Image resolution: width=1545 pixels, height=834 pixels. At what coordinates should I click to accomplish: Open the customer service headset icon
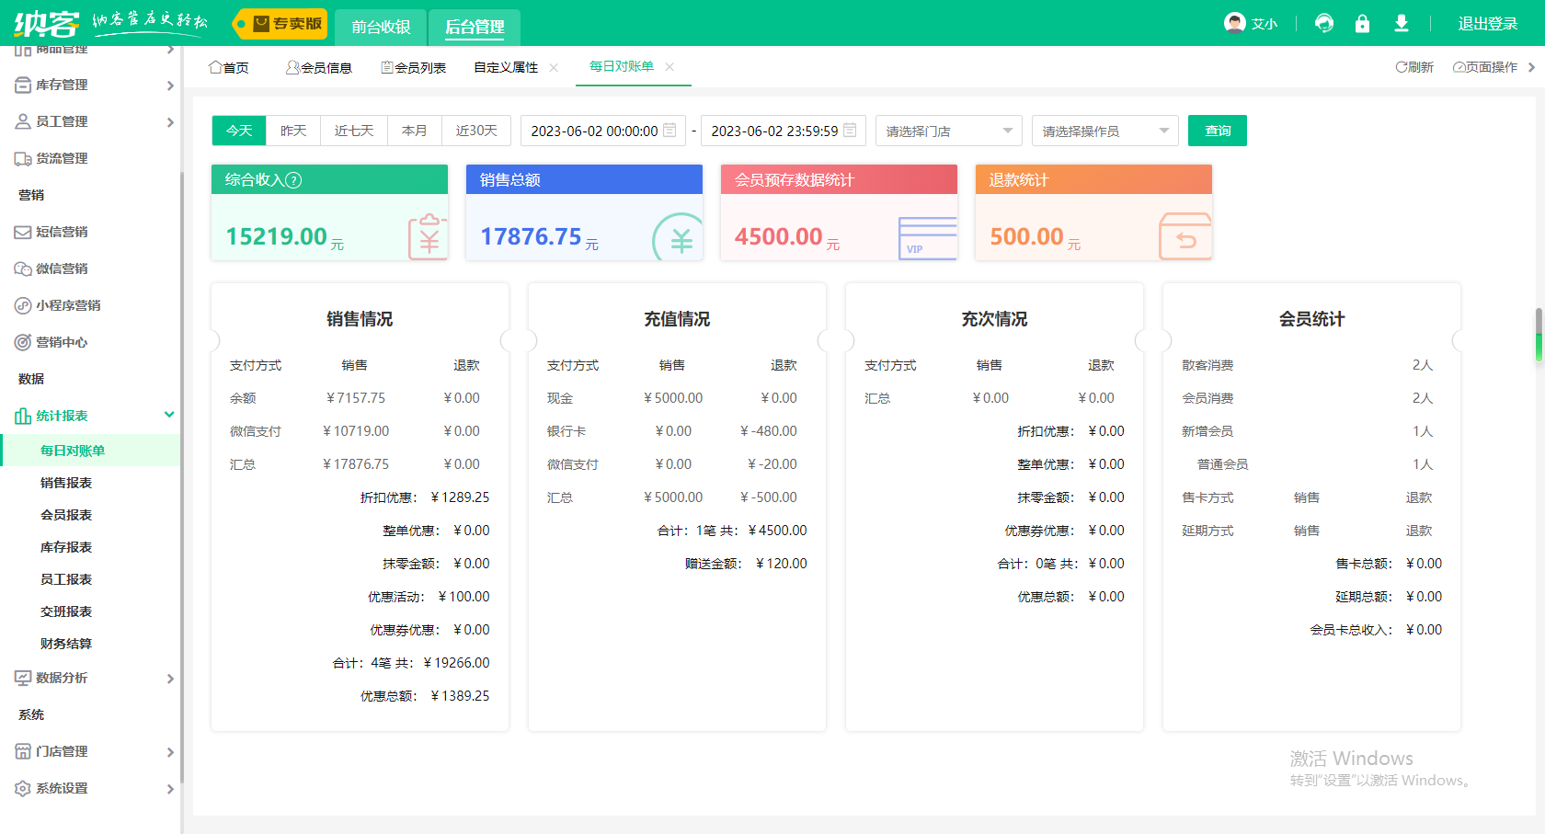pos(1324,23)
